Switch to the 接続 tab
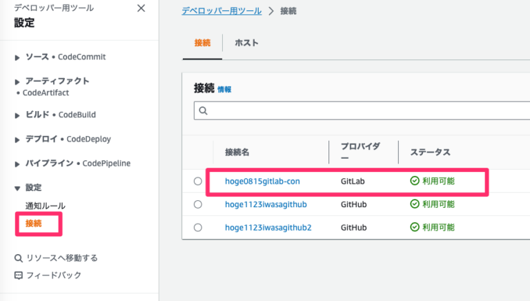The height and width of the screenshot is (301, 530). coord(202,43)
